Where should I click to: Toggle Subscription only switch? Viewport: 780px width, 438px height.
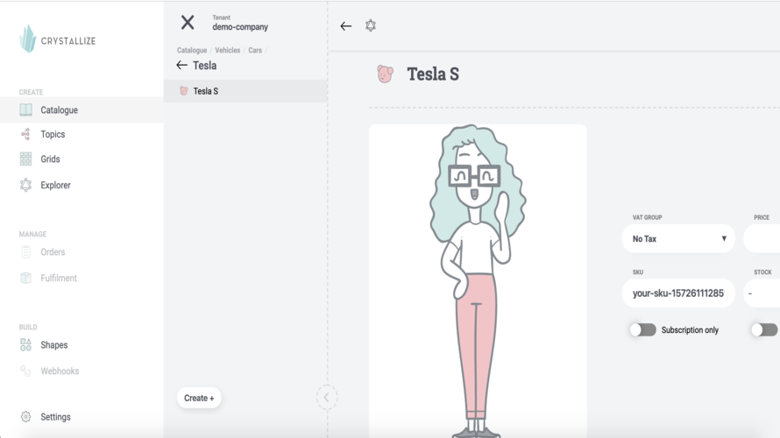click(x=642, y=330)
